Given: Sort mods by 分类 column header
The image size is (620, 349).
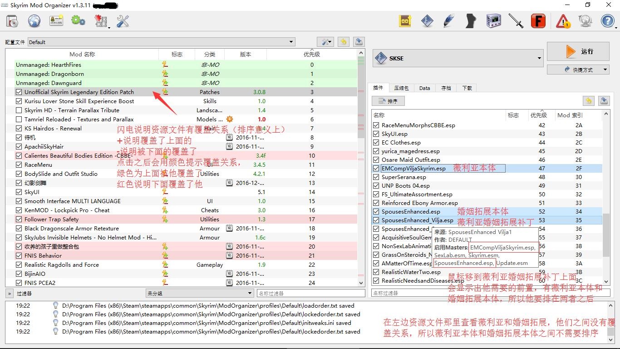Looking at the screenshot, I should 210,54.
